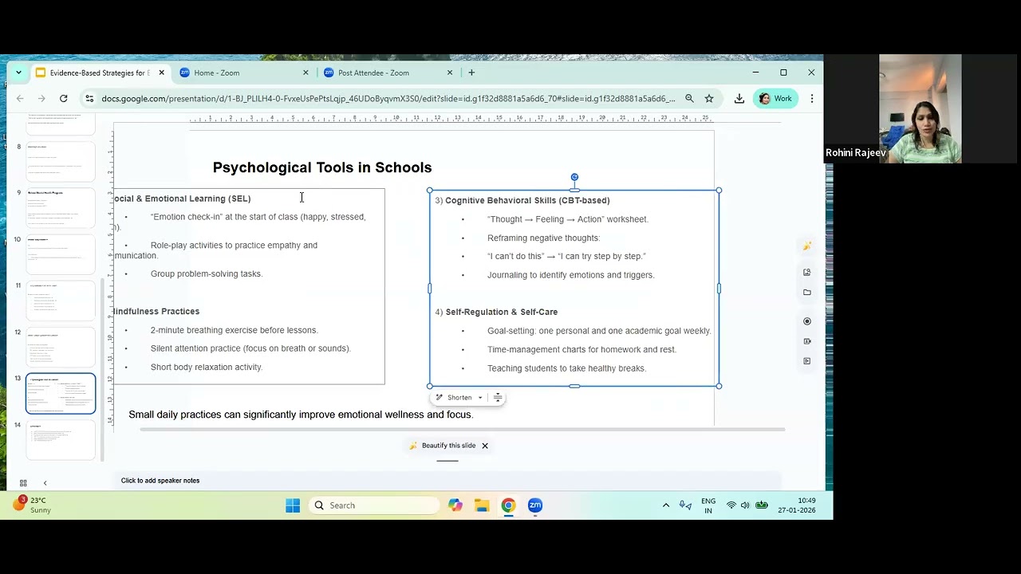Open Copilot from the taskbar

(455, 505)
